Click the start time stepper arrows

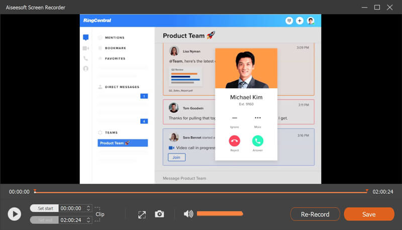click(x=88, y=208)
